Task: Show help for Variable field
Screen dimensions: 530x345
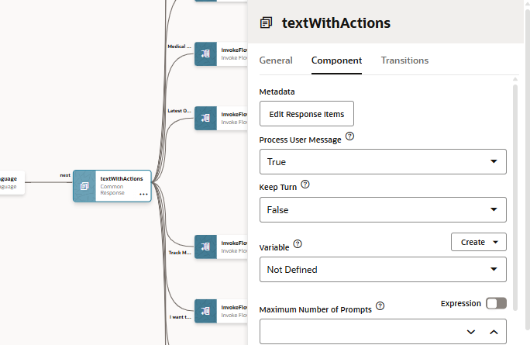Action: (x=298, y=244)
